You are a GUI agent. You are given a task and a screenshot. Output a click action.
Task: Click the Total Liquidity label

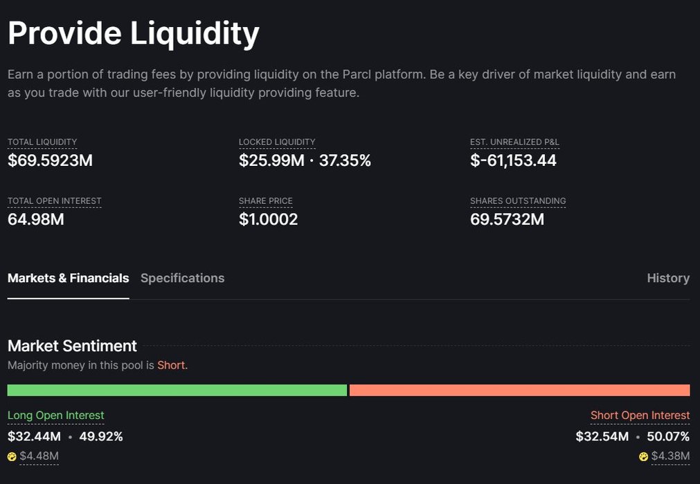42,142
